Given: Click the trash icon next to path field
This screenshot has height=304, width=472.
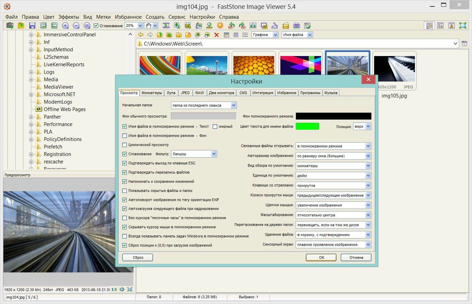Looking at the screenshot, I should (x=465, y=43).
